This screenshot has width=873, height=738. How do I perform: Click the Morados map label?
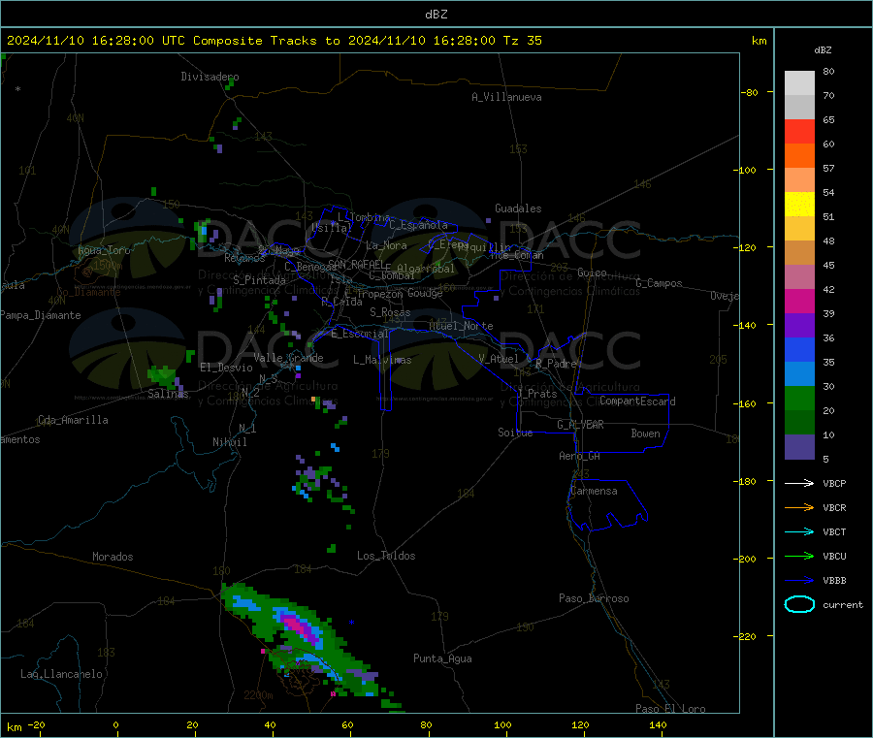[x=113, y=557]
